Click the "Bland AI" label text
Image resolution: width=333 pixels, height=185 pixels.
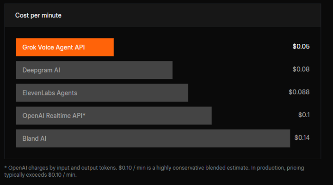pos(35,138)
